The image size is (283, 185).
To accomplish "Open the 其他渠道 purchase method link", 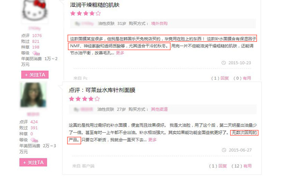I will pyautogui.click(x=159, y=109).
